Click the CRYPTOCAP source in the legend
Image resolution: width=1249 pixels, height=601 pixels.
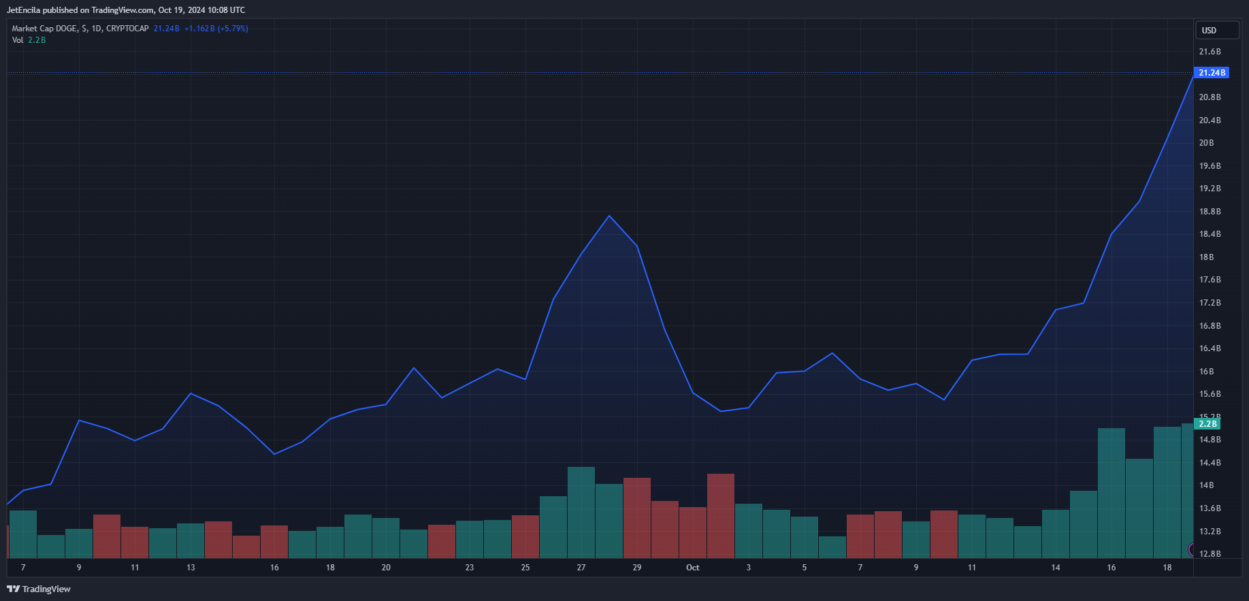(x=127, y=29)
